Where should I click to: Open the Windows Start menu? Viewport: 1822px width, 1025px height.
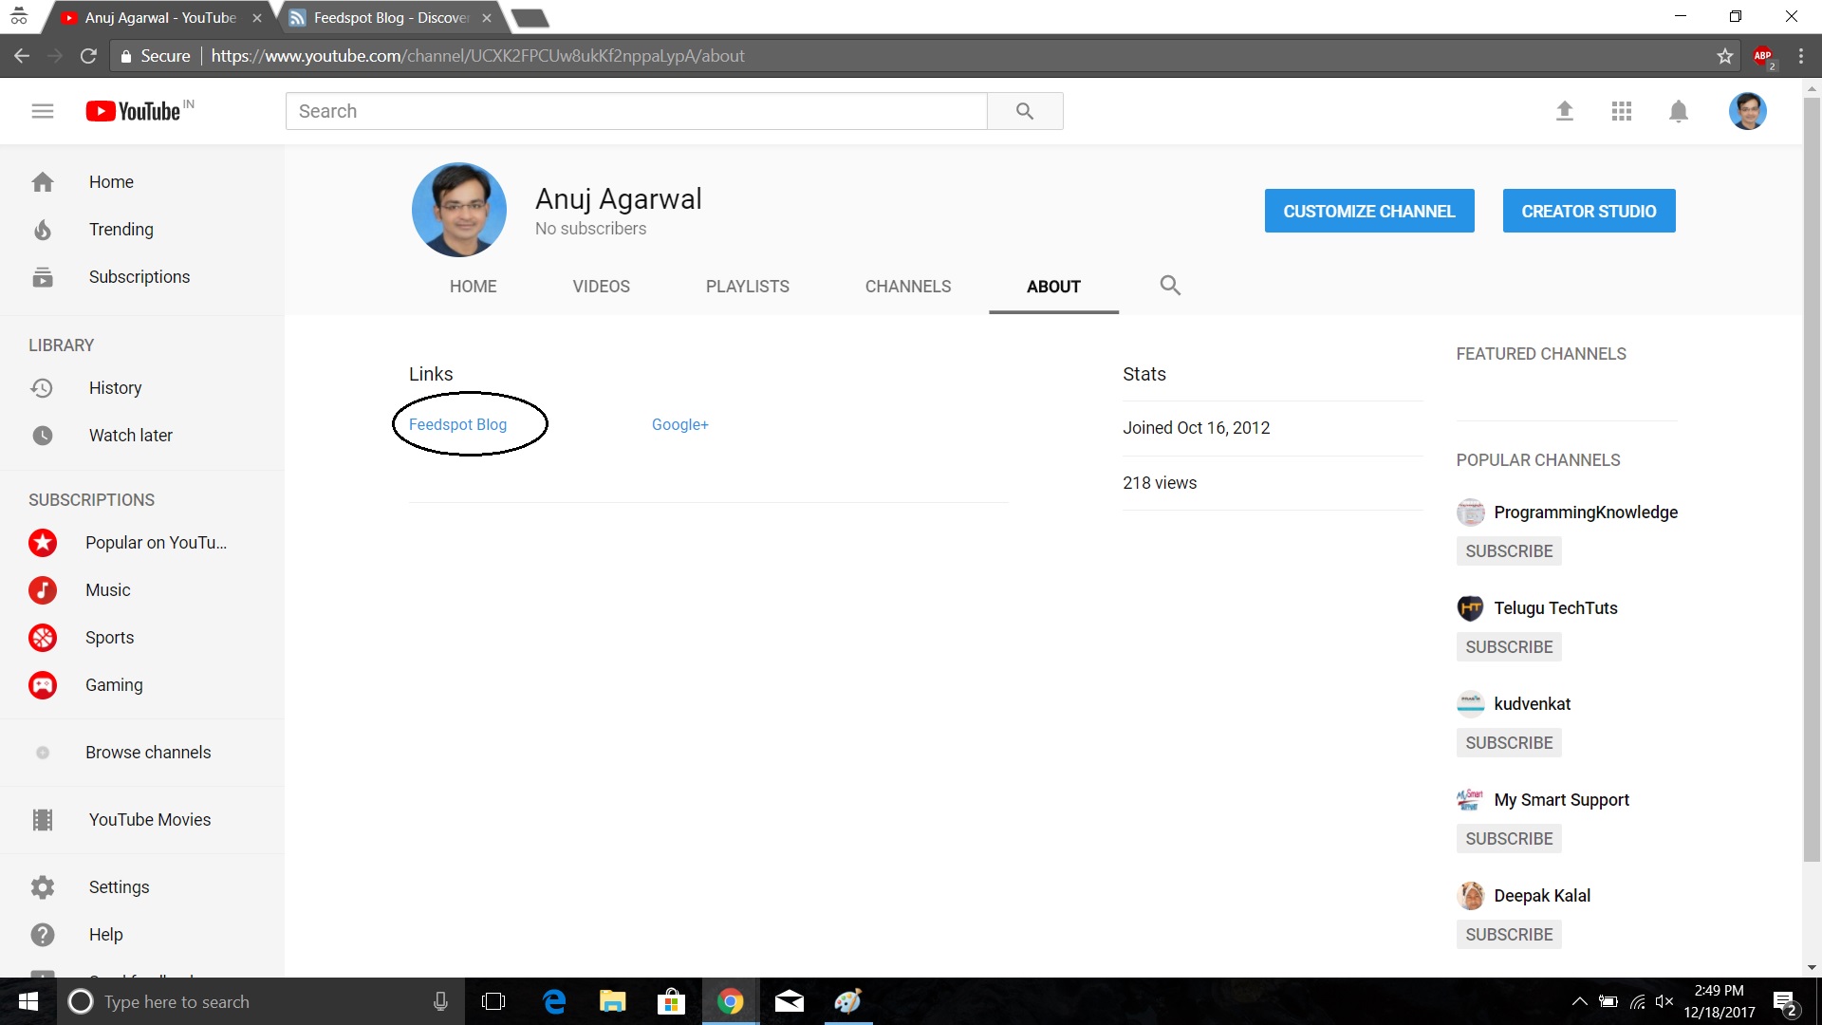(28, 1001)
